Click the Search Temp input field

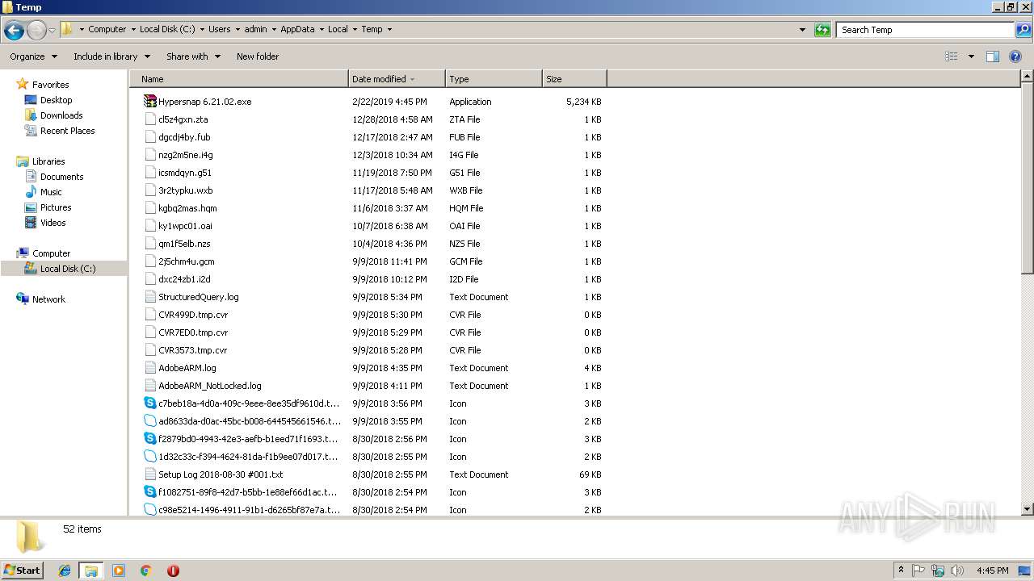(x=925, y=30)
